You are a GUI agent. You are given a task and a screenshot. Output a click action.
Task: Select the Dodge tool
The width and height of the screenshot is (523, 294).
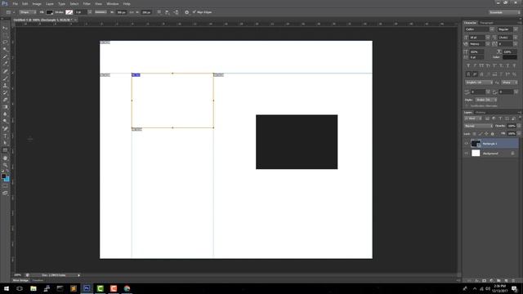[5, 122]
